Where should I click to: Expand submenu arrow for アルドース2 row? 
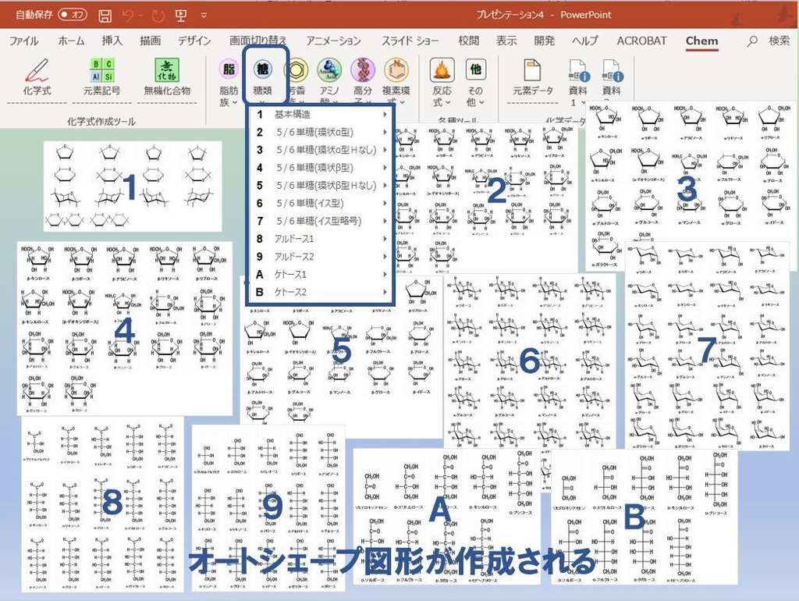click(385, 257)
